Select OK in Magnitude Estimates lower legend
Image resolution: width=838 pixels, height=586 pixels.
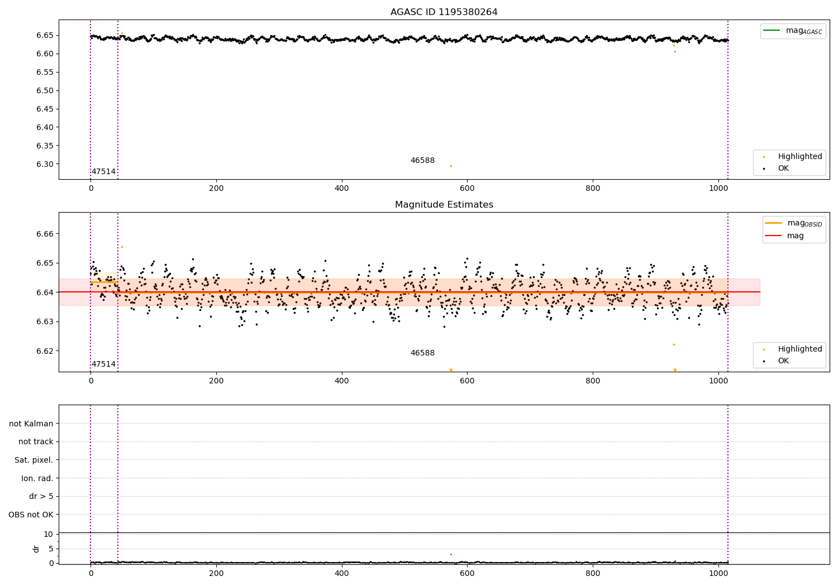pyautogui.click(x=783, y=361)
